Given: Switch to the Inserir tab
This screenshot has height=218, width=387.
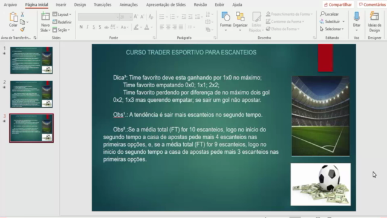Looking at the screenshot, I should pyautogui.click(x=61, y=5).
